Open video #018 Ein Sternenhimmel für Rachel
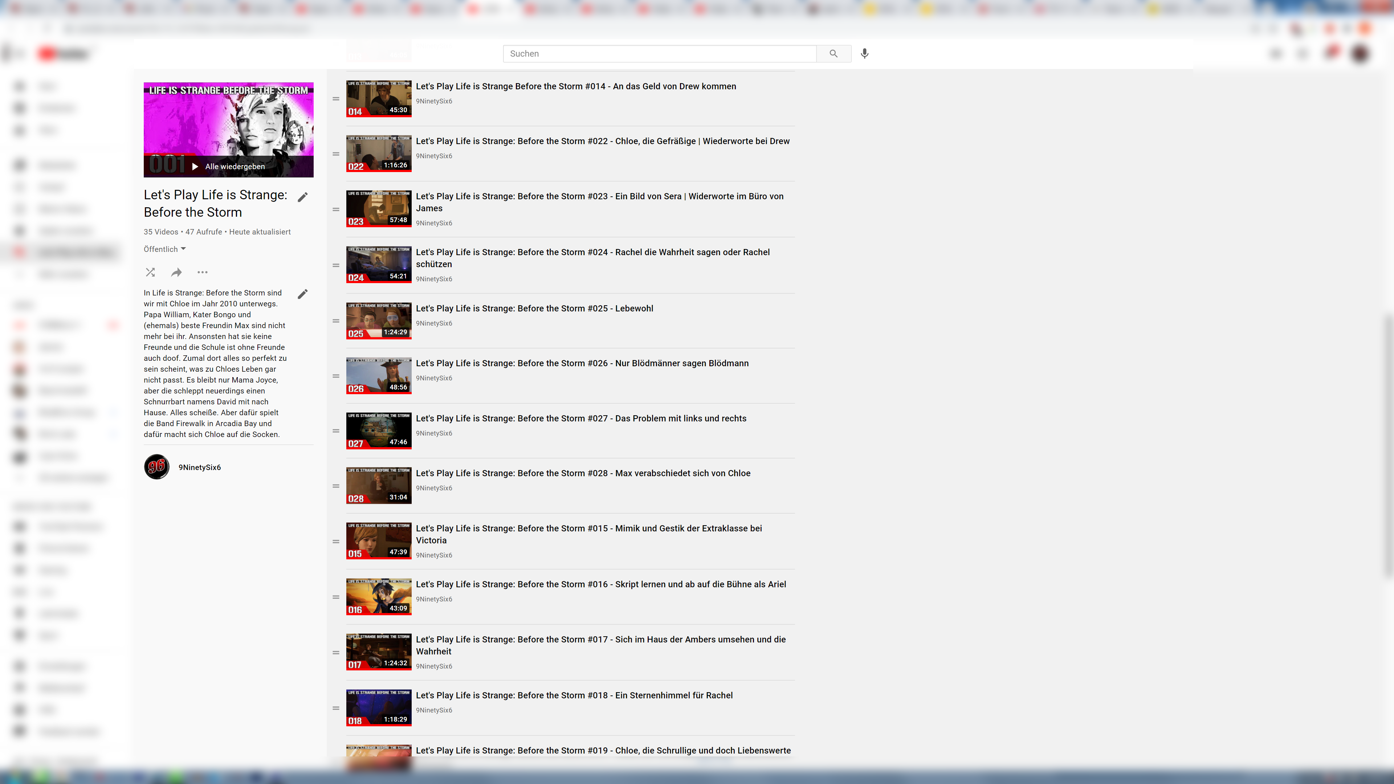Image resolution: width=1394 pixels, height=784 pixels. tap(574, 696)
